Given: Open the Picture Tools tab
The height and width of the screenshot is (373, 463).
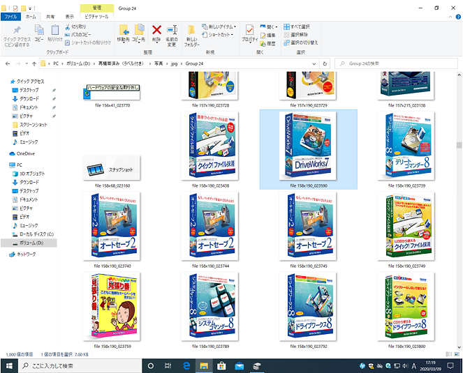Looking at the screenshot, I should coord(96,17).
